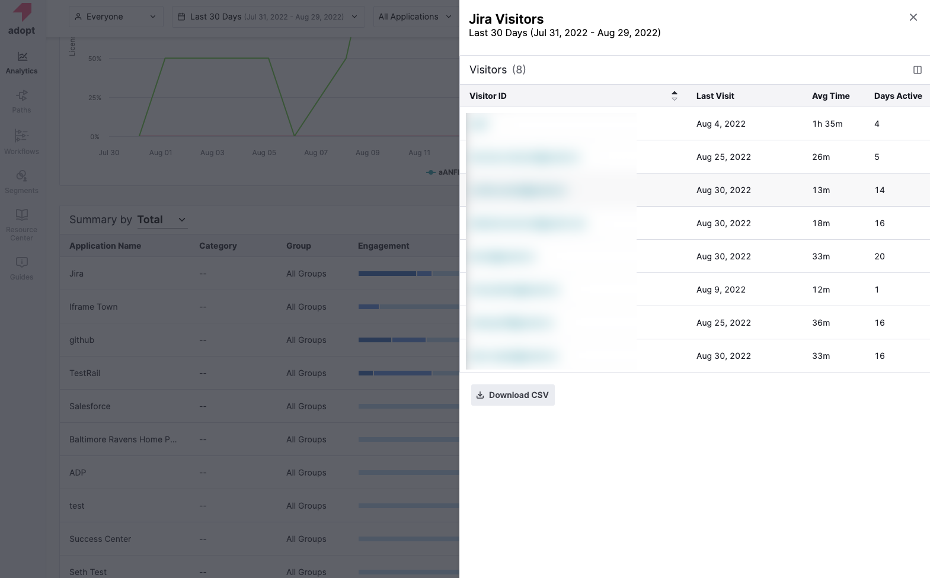
Task: Sort by Days Active column header
Action: pos(898,96)
